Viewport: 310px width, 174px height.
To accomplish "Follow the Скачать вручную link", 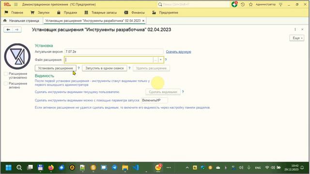I will (x=178, y=52).
